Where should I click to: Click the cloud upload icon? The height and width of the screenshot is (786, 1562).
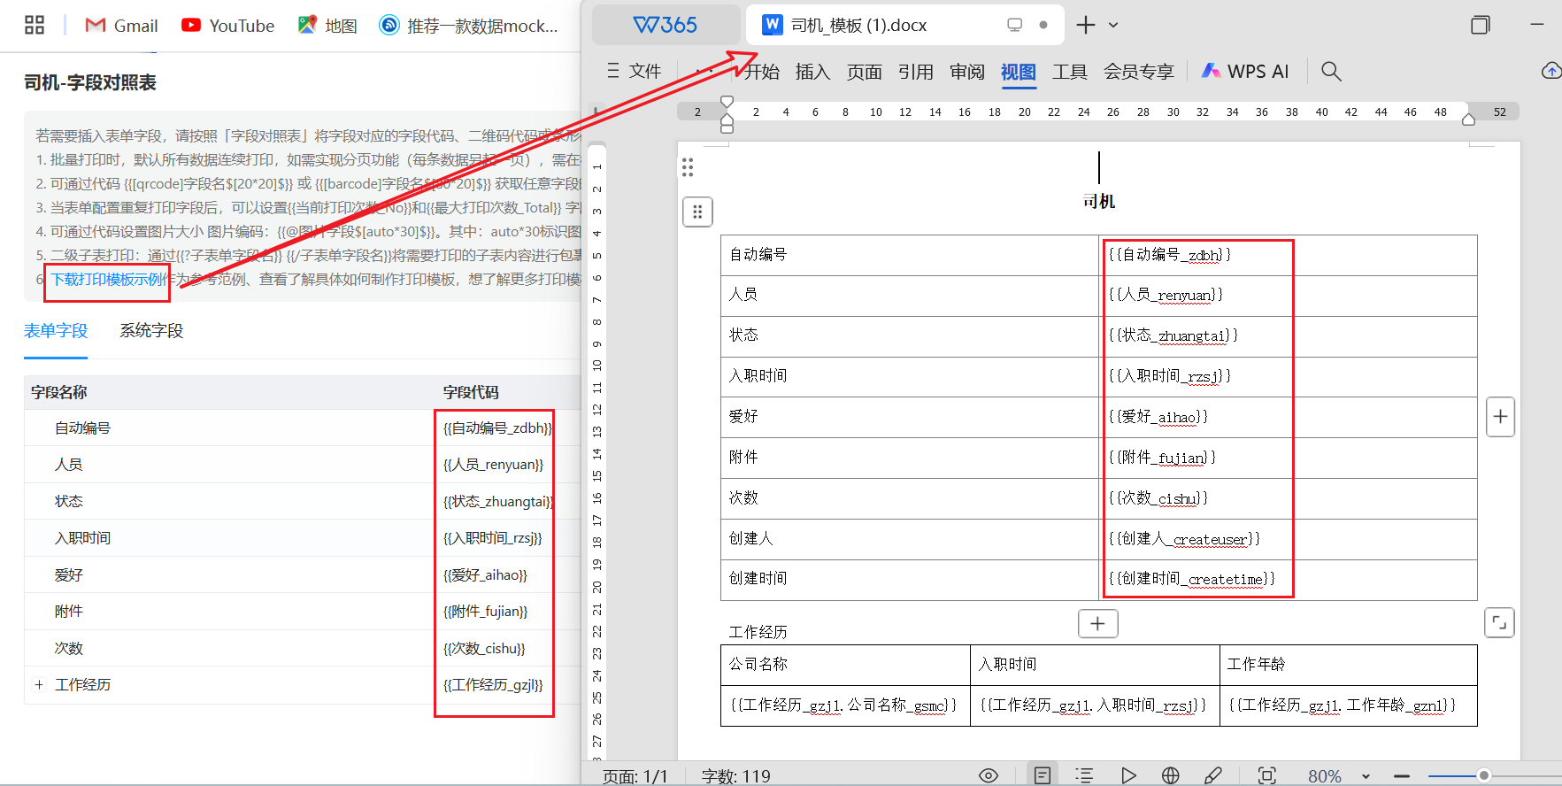pyautogui.click(x=1550, y=71)
